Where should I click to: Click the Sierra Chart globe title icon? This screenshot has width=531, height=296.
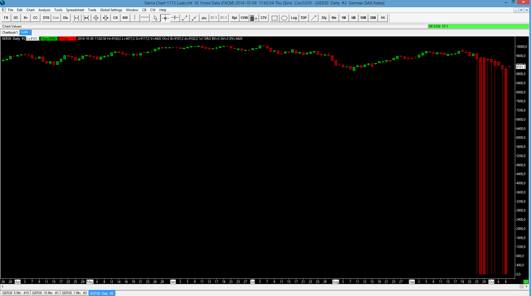[x=3, y=3]
